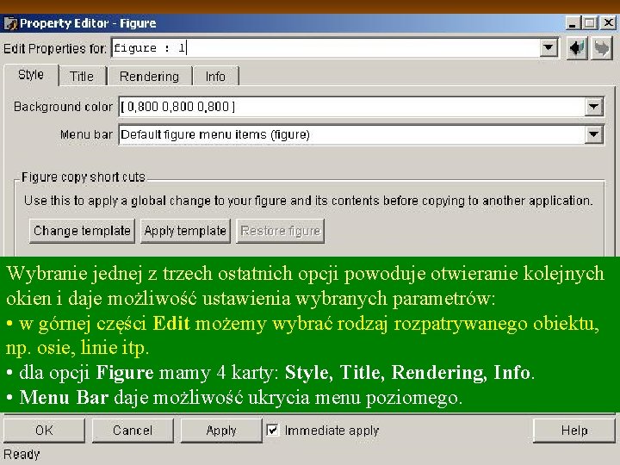Click the Cancel button
The height and width of the screenshot is (465, 620).
tap(133, 431)
